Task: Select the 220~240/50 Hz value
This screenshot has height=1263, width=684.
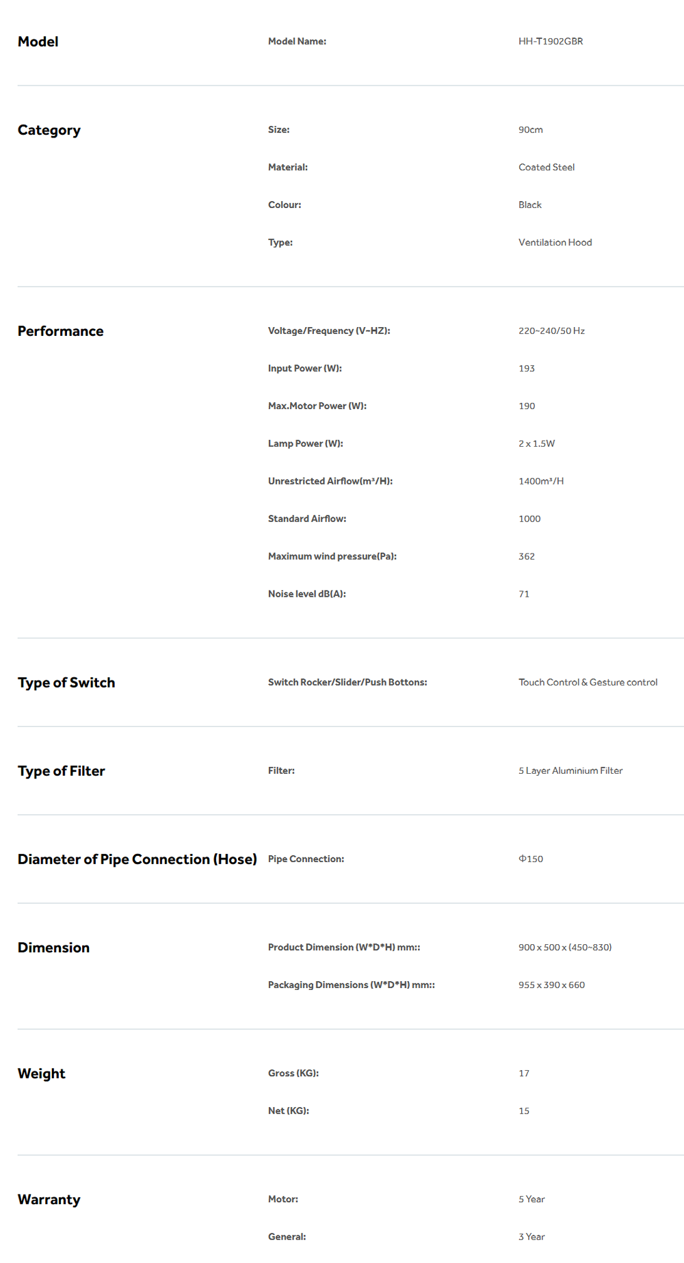Action: [x=551, y=330]
